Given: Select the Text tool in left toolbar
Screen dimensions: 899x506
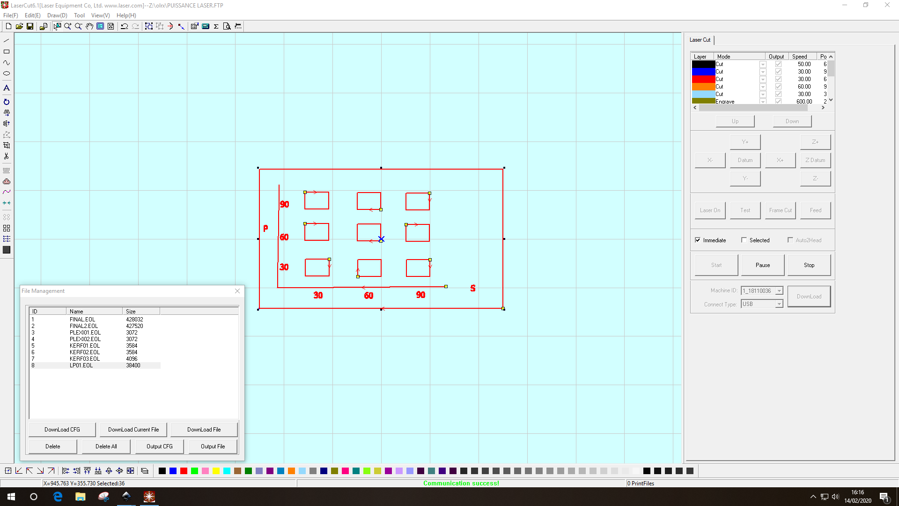Looking at the screenshot, I should pyautogui.click(x=7, y=88).
